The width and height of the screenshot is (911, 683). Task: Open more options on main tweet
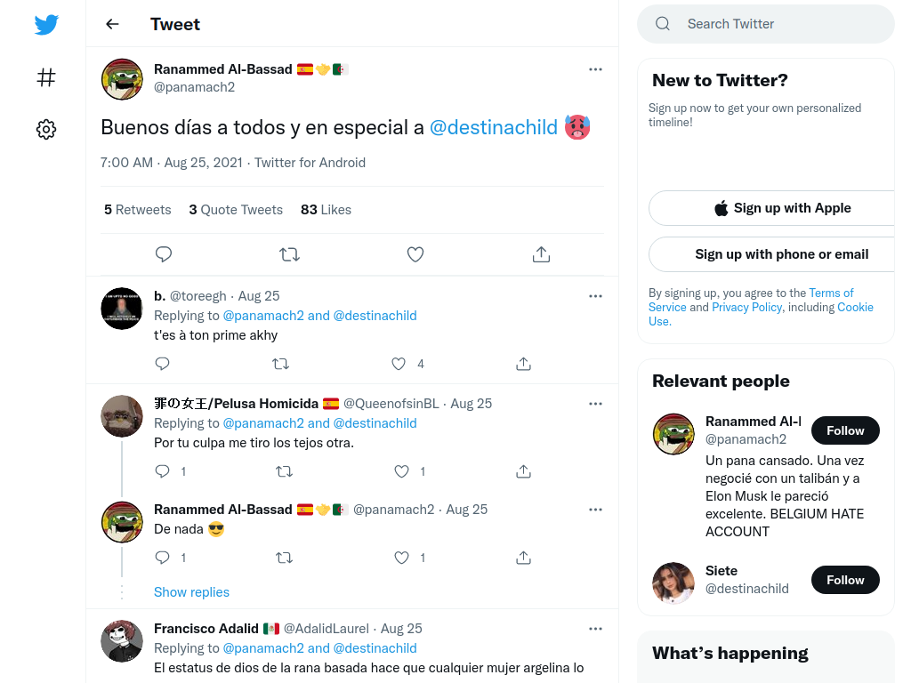[595, 69]
